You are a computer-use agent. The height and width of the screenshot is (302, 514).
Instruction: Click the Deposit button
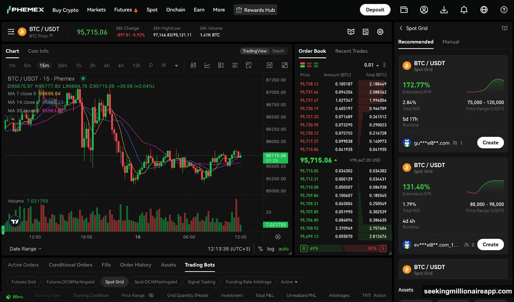pos(375,10)
